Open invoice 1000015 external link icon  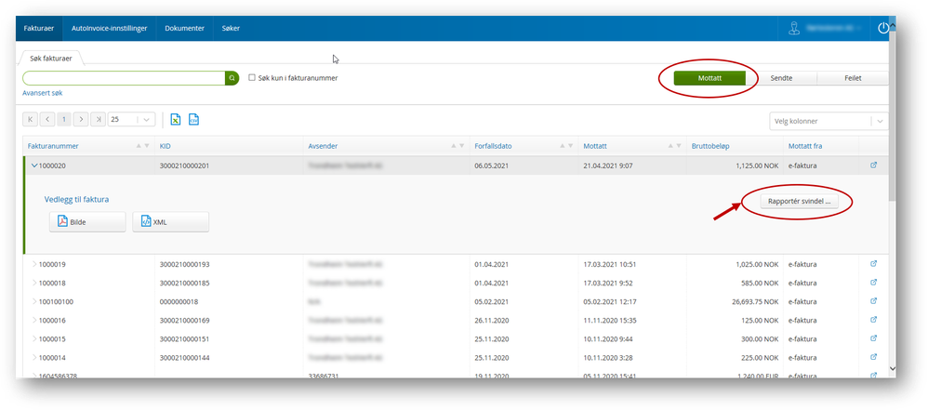pyautogui.click(x=873, y=339)
